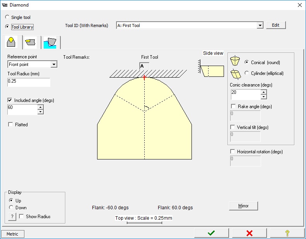Click the Horizontal rotation value field
The height and width of the screenshot is (239, 306).
click(246, 161)
